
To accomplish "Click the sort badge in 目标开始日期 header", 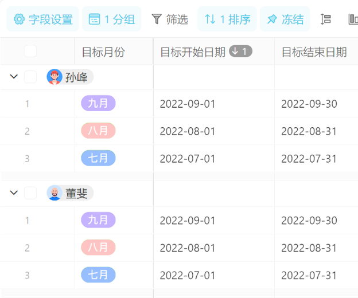I will pos(240,52).
